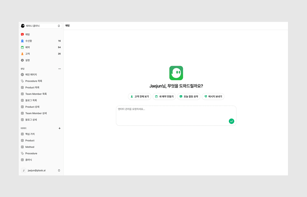The width and height of the screenshot is (307, 197).
Task: Click stethoscope icon beside Procedure 목록
Action: click(22, 81)
